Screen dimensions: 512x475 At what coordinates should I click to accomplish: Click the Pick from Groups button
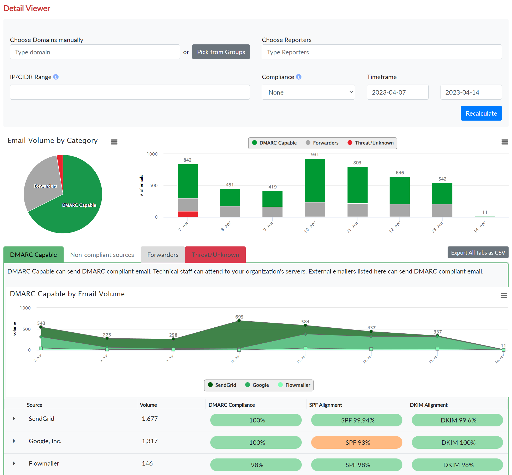(x=221, y=52)
